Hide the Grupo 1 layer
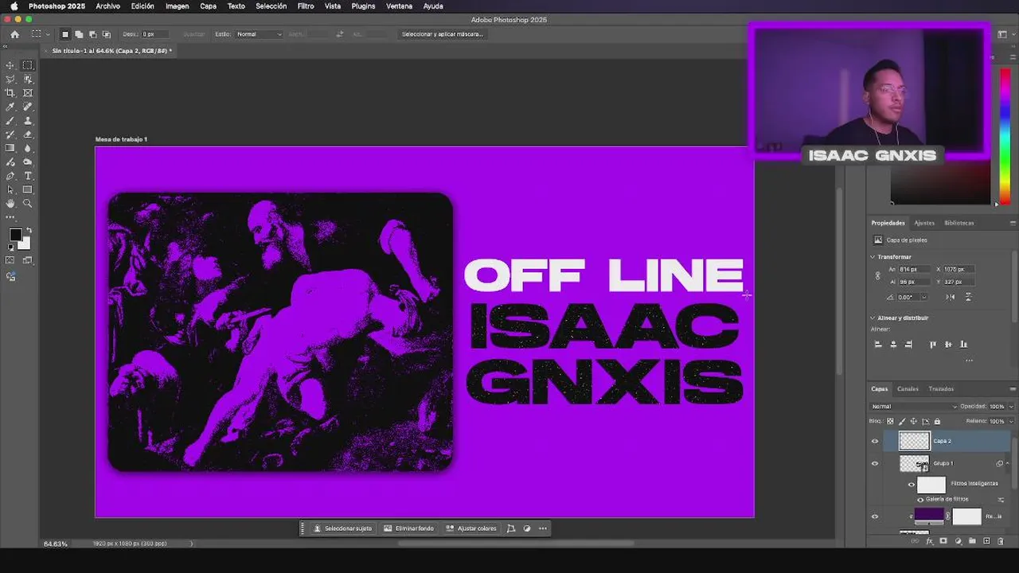 click(x=875, y=463)
